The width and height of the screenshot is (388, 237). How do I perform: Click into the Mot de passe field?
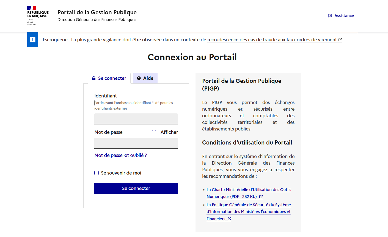pyautogui.click(x=136, y=143)
